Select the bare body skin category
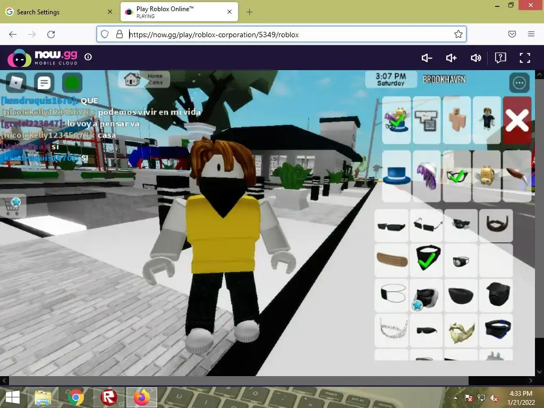Image resolution: width=544 pixels, height=408 pixels. coord(457,120)
